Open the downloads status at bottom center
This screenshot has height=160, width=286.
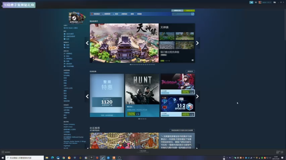point(143,151)
